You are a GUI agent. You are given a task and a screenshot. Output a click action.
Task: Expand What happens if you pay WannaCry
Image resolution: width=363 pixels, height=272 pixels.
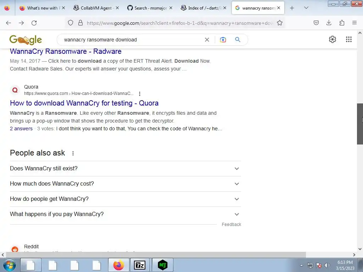[x=125, y=214]
